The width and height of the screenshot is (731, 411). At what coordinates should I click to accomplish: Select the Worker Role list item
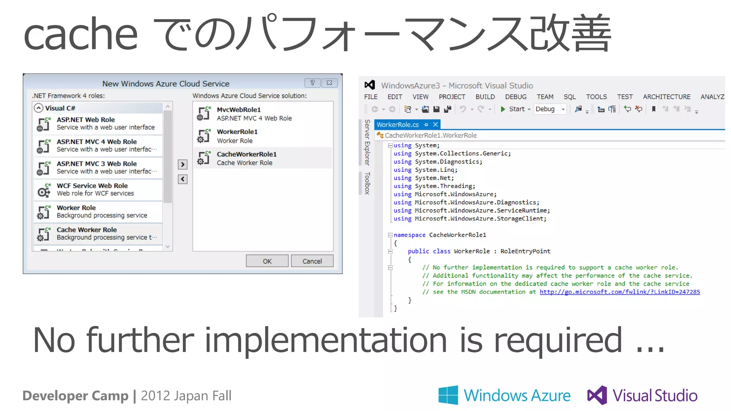98,212
